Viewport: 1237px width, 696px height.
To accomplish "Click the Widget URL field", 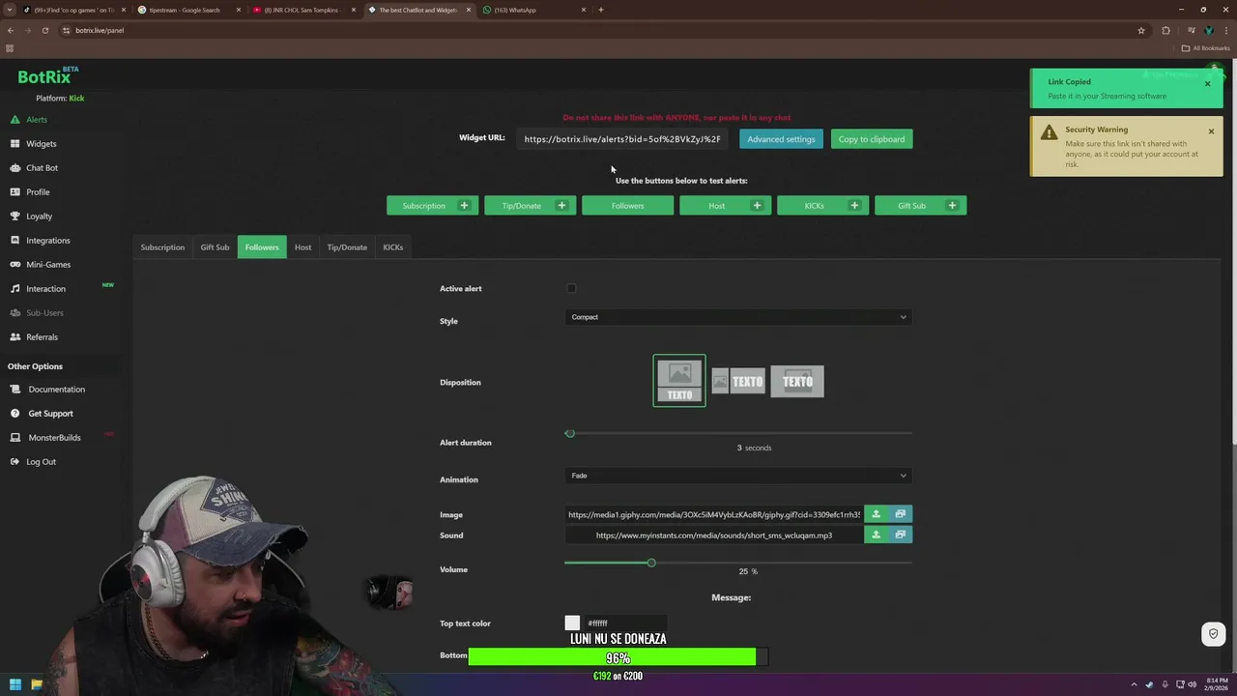I will [622, 139].
